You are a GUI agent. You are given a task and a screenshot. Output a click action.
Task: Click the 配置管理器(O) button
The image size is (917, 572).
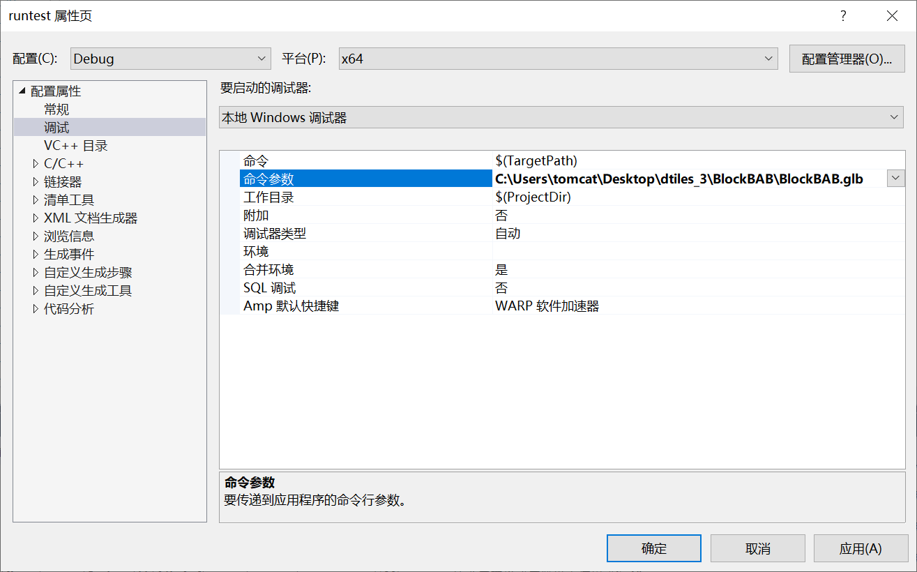[x=847, y=59]
